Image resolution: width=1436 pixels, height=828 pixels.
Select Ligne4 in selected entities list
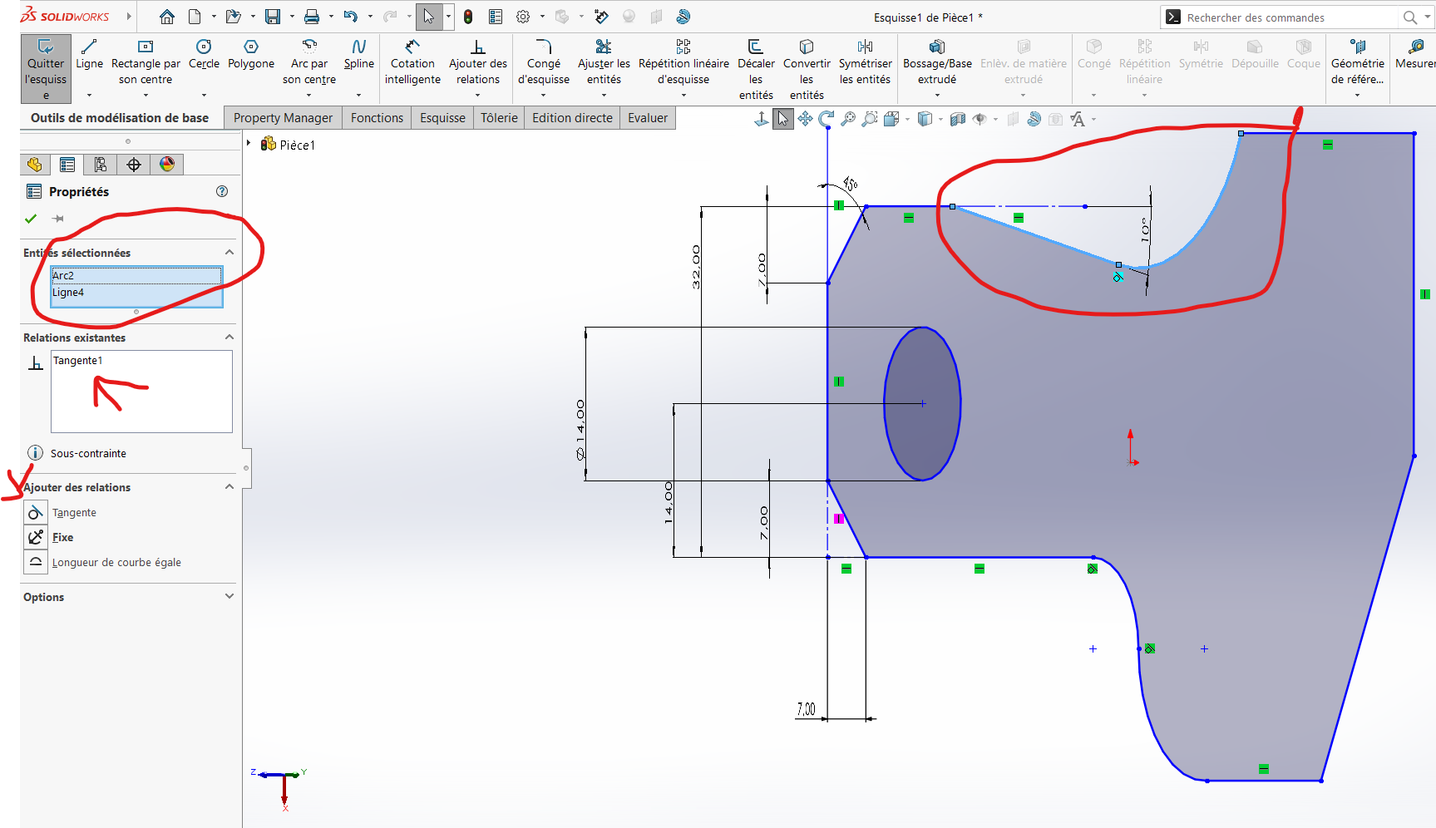pos(136,292)
